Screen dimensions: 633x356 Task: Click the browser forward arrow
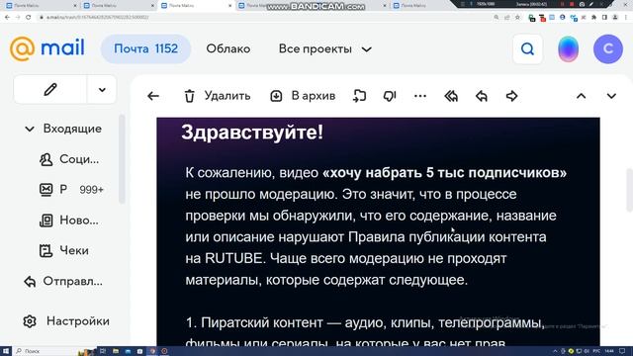[18, 18]
